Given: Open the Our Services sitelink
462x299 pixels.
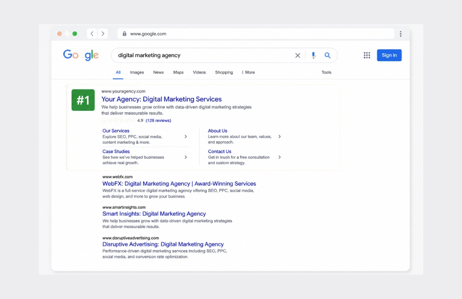Looking at the screenshot, I should [x=116, y=131].
